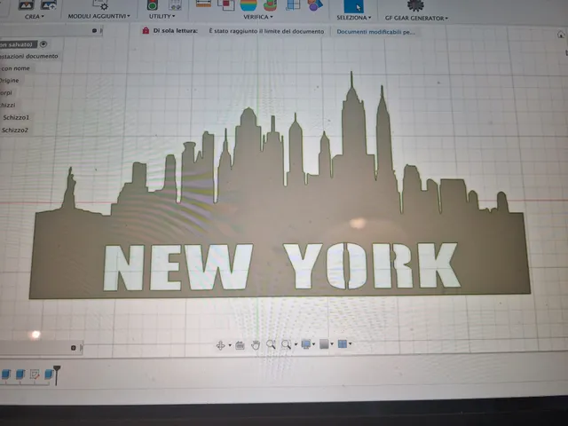Image resolution: width=568 pixels, height=426 pixels.
Task: Pin the browser panel with the dot button
Action: [x=94, y=31]
